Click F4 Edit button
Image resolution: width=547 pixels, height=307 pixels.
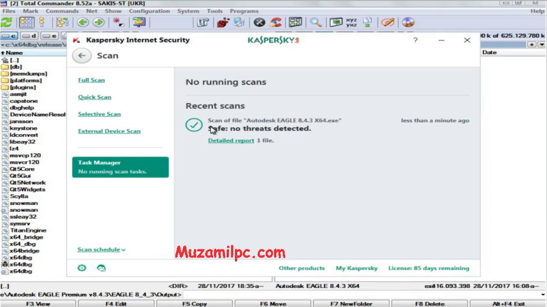116,304
